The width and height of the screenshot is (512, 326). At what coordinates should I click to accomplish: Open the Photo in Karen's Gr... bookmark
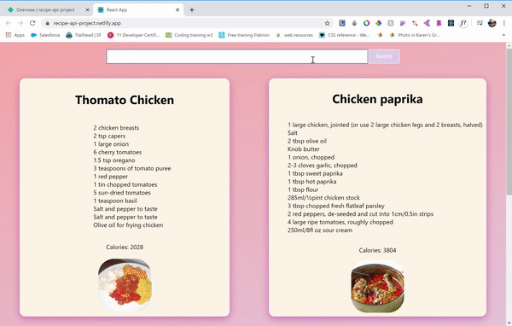coord(415,35)
